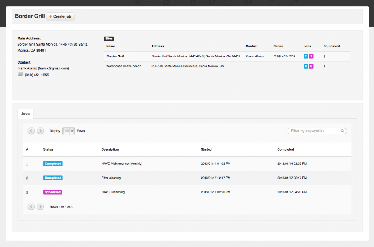The height and width of the screenshot is (247, 374).
Task: Click the Filter by keyword(s) field
Action: pos(317,131)
